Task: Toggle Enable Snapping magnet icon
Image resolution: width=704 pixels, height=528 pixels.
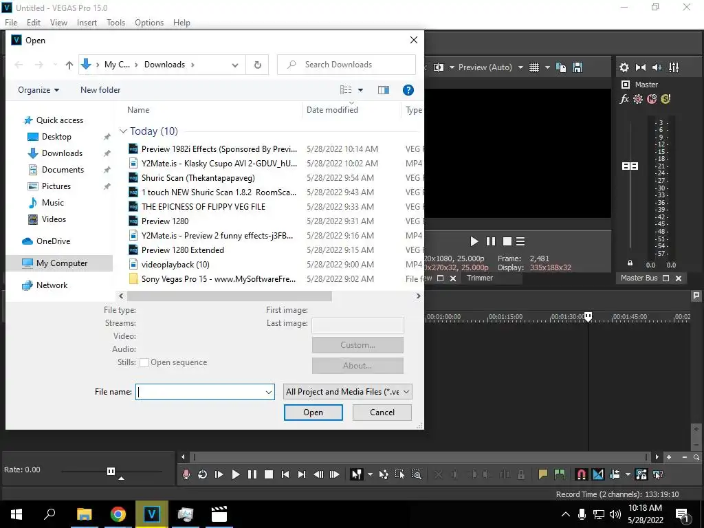Action: [582, 474]
